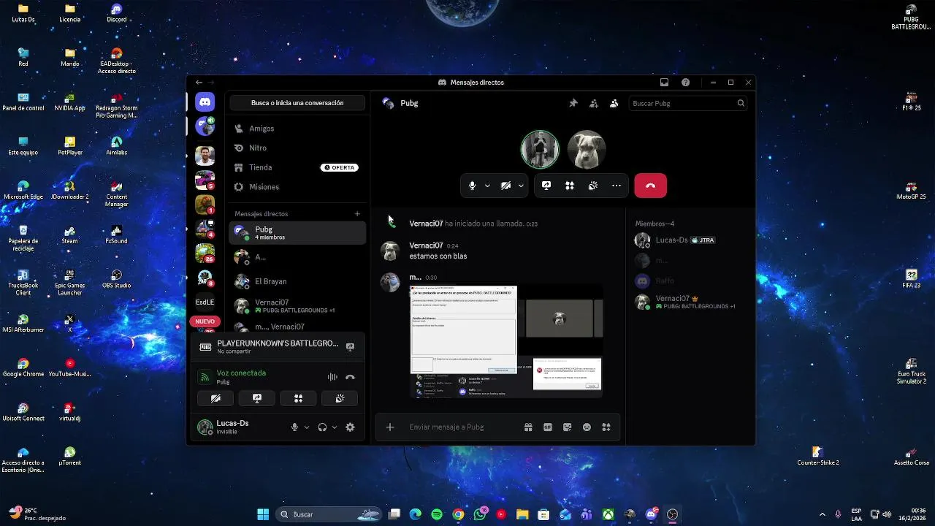Open WhatsApp from the taskbar
The width and height of the screenshot is (935, 526).
pos(480,514)
